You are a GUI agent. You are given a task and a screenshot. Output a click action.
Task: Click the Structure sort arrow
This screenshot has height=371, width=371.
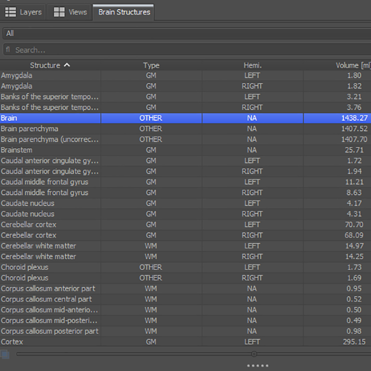click(67, 65)
